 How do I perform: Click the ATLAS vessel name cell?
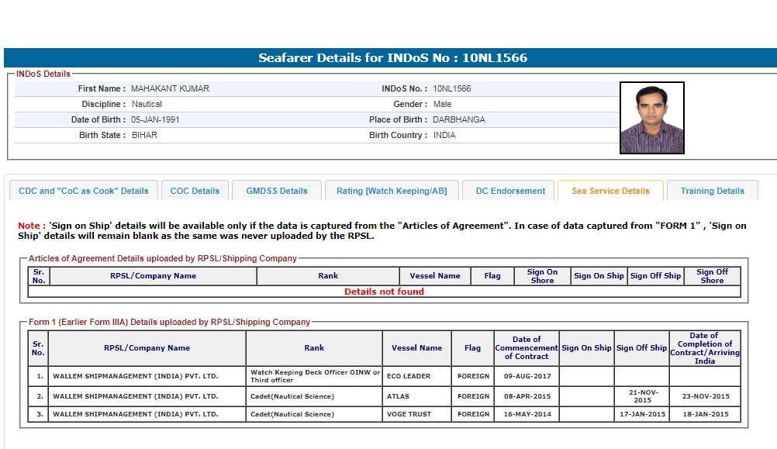pyautogui.click(x=398, y=396)
